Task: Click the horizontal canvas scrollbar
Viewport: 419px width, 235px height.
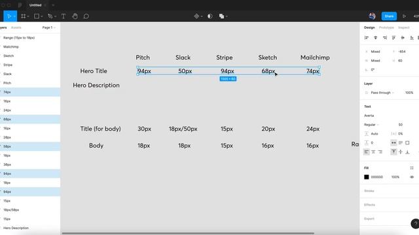Action: click(x=188, y=234)
